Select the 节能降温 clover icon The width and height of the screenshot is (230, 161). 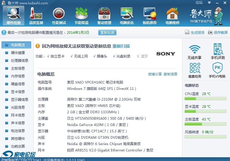[81, 16]
